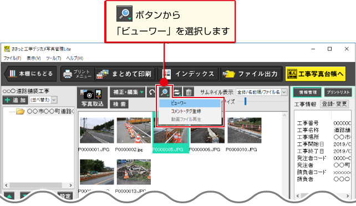The width and height of the screenshot is (356, 206).
Task: Maximize the window
Action: [330, 49]
